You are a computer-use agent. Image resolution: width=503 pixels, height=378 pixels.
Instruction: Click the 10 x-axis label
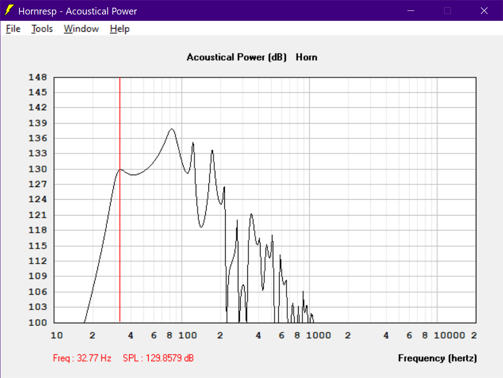click(57, 335)
